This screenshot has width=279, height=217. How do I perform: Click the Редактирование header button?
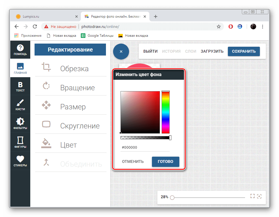tap(70, 50)
